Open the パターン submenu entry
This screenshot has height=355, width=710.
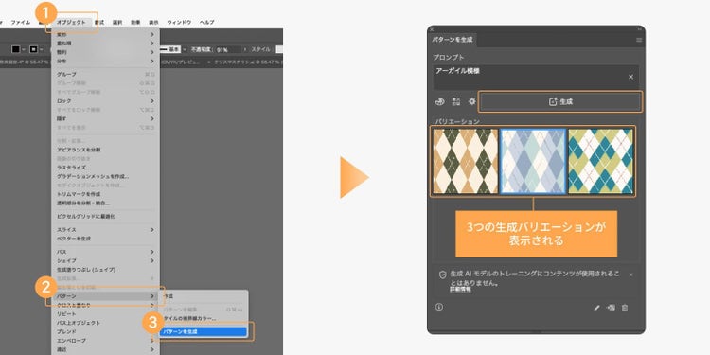point(105,296)
